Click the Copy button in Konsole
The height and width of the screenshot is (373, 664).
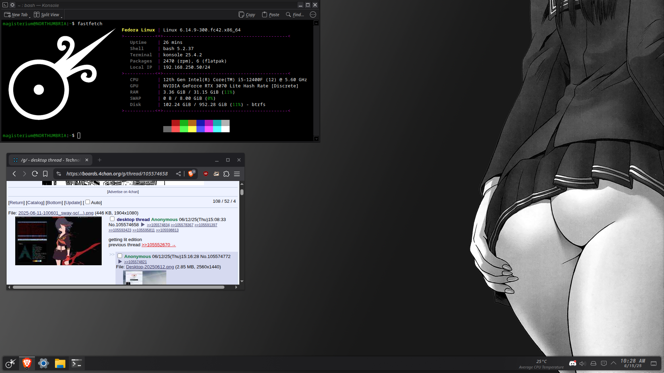pyautogui.click(x=247, y=15)
